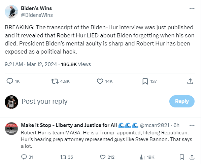Reply to the Biden's Wins tweet
Viewport: 205px width, 164px height.
pos(10,81)
